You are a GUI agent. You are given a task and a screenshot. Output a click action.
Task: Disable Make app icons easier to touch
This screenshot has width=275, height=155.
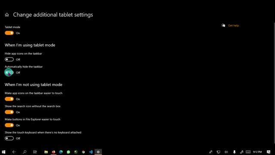(x=9, y=99)
